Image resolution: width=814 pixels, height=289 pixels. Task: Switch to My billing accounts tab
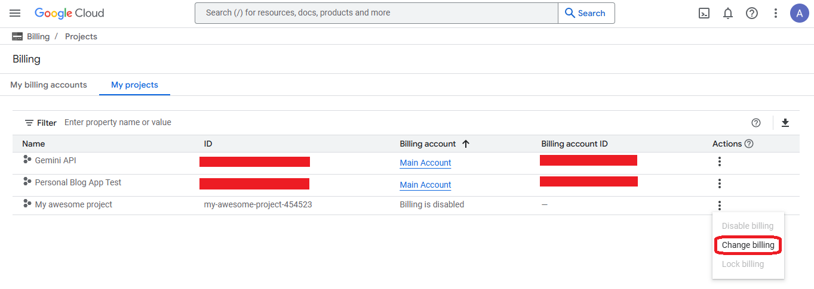48,85
